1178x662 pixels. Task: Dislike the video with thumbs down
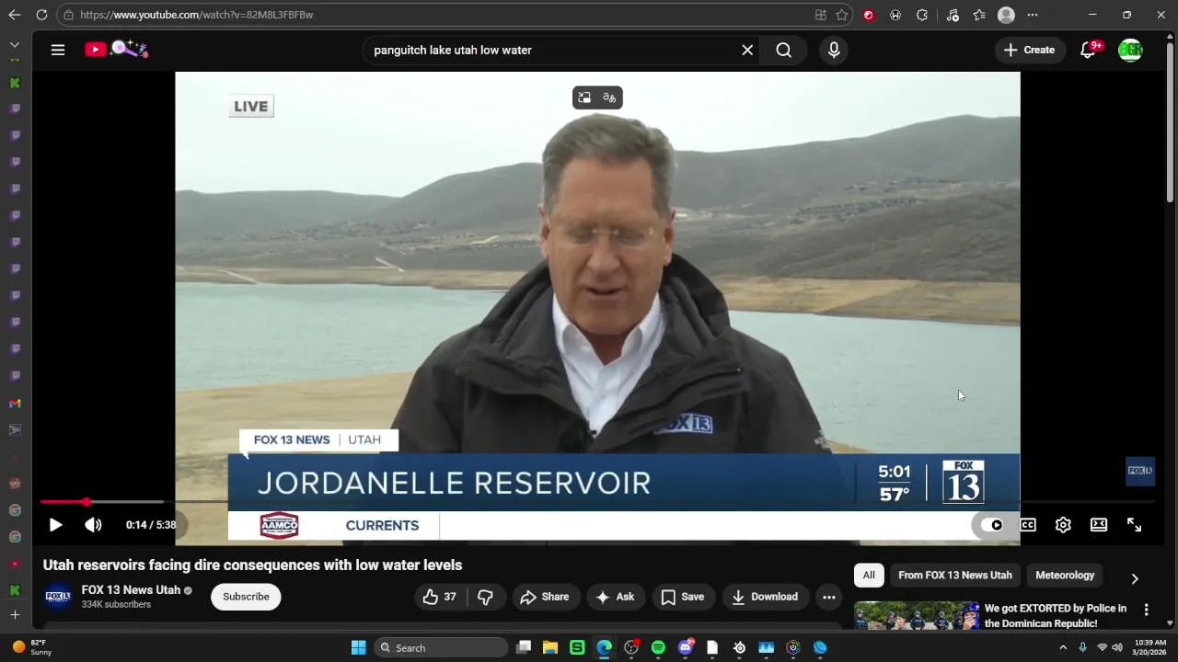click(485, 597)
